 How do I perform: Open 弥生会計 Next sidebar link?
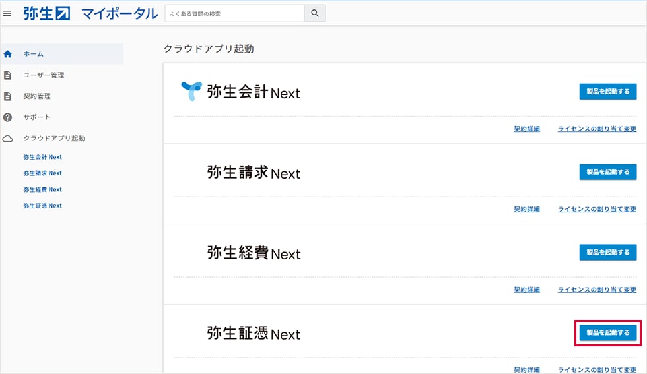click(x=42, y=157)
